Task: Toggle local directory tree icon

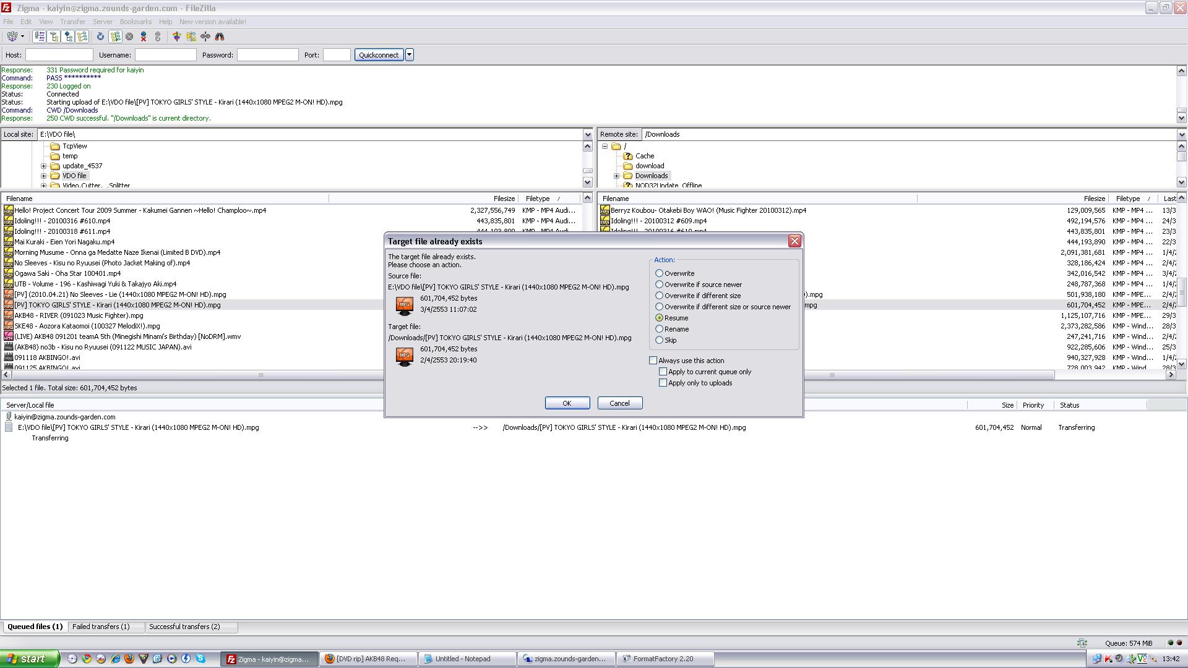Action: (x=54, y=36)
